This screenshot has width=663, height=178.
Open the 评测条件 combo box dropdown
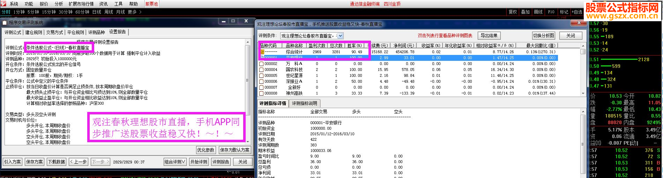point(341,36)
